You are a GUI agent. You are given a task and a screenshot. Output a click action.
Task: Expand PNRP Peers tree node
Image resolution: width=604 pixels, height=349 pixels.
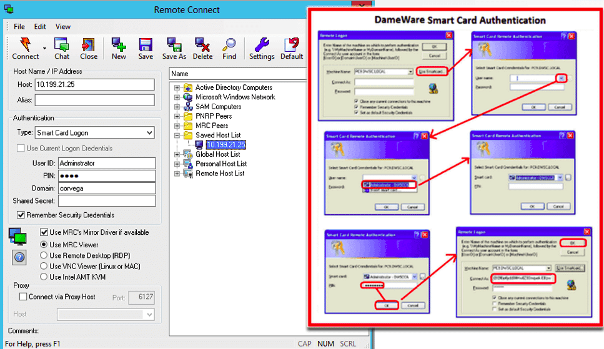(177, 116)
